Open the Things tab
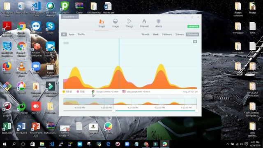Image resolution: width=263 pixels, height=148 pixels. [x=129, y=23]
